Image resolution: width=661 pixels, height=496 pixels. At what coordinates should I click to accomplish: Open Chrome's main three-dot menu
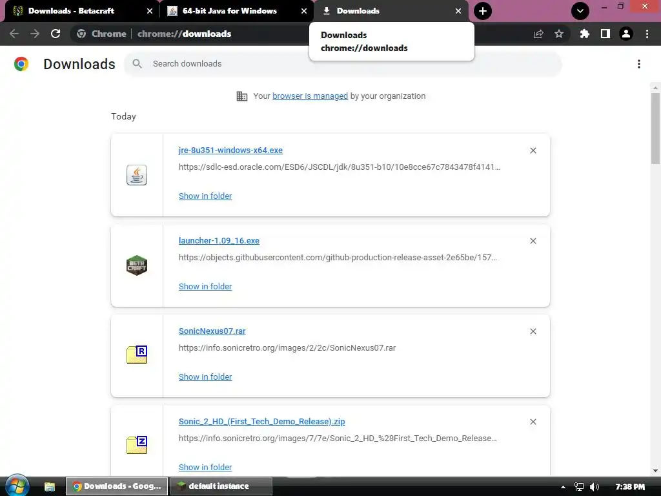[647, 34]
